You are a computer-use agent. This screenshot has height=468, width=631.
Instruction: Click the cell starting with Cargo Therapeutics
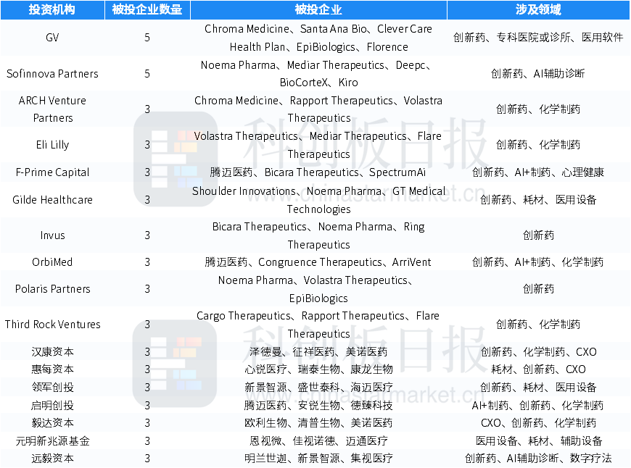pyautogui.click(x=318, y=325)
